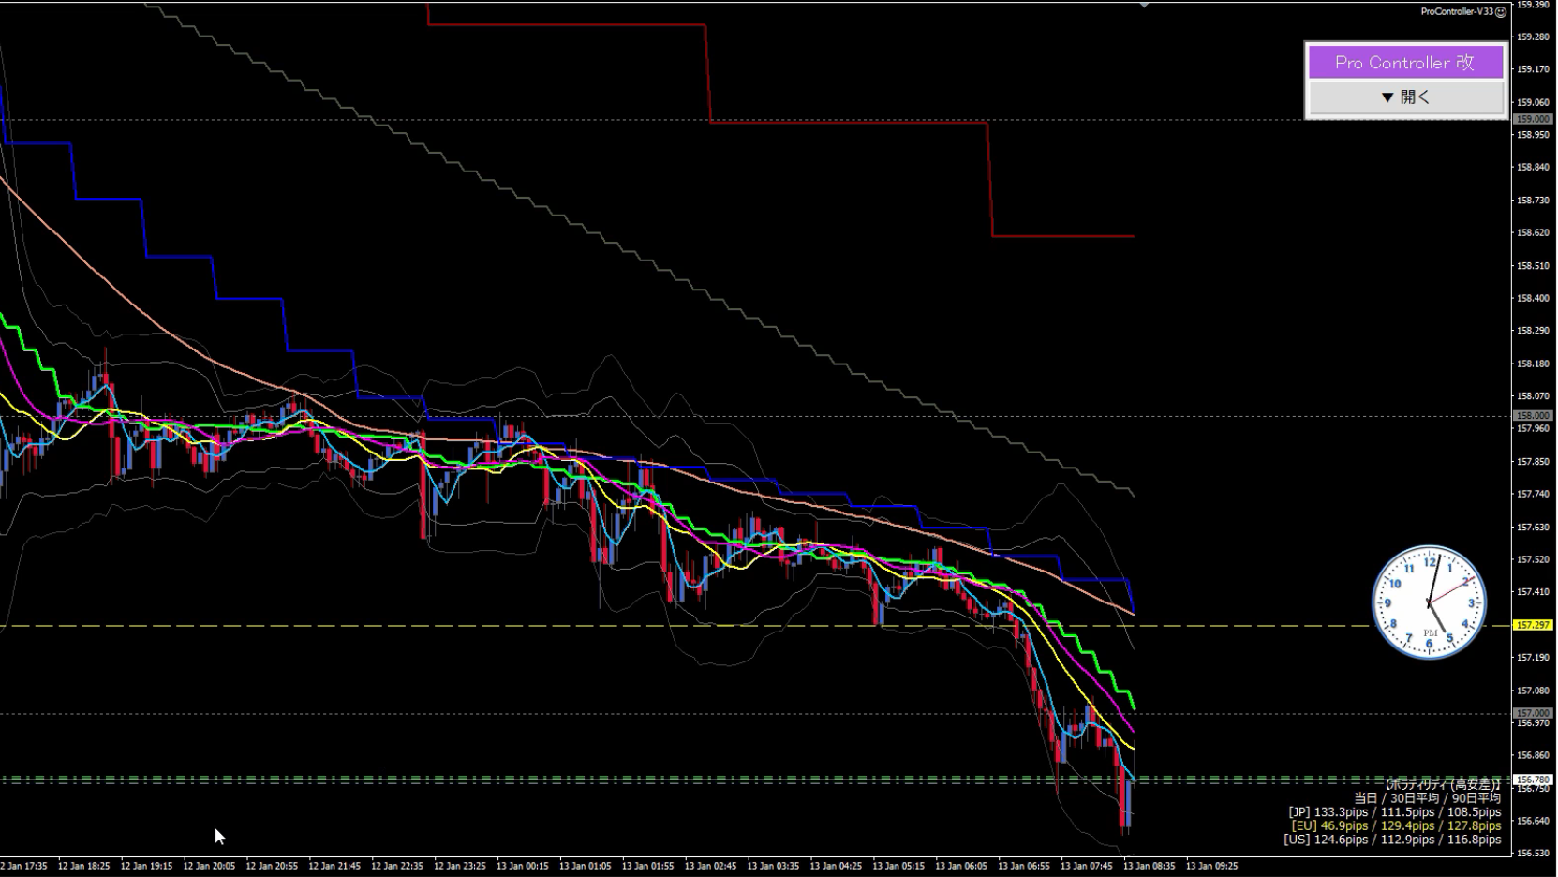Click the 158.400 price scale value
Image resolution: width=1558 pixels, height=877 pixels.
point(1533,299)
